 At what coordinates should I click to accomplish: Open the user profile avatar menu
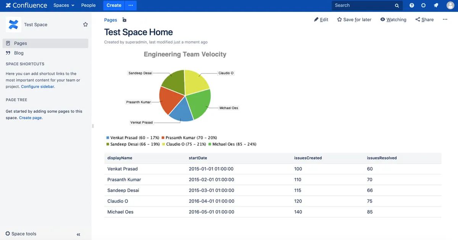pos(450,5)
